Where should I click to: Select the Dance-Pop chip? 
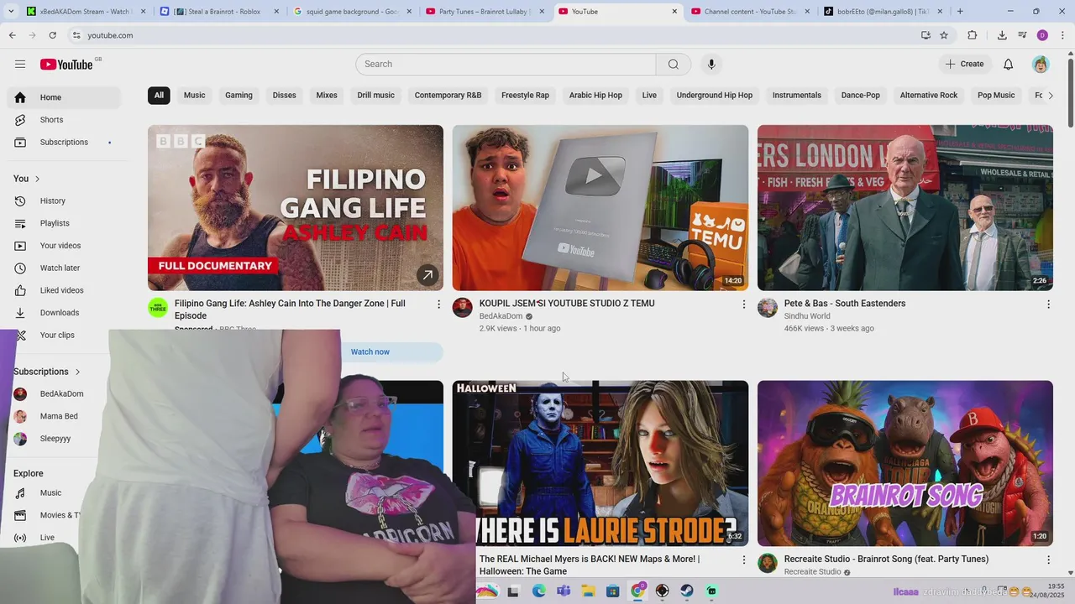(861, 96)
